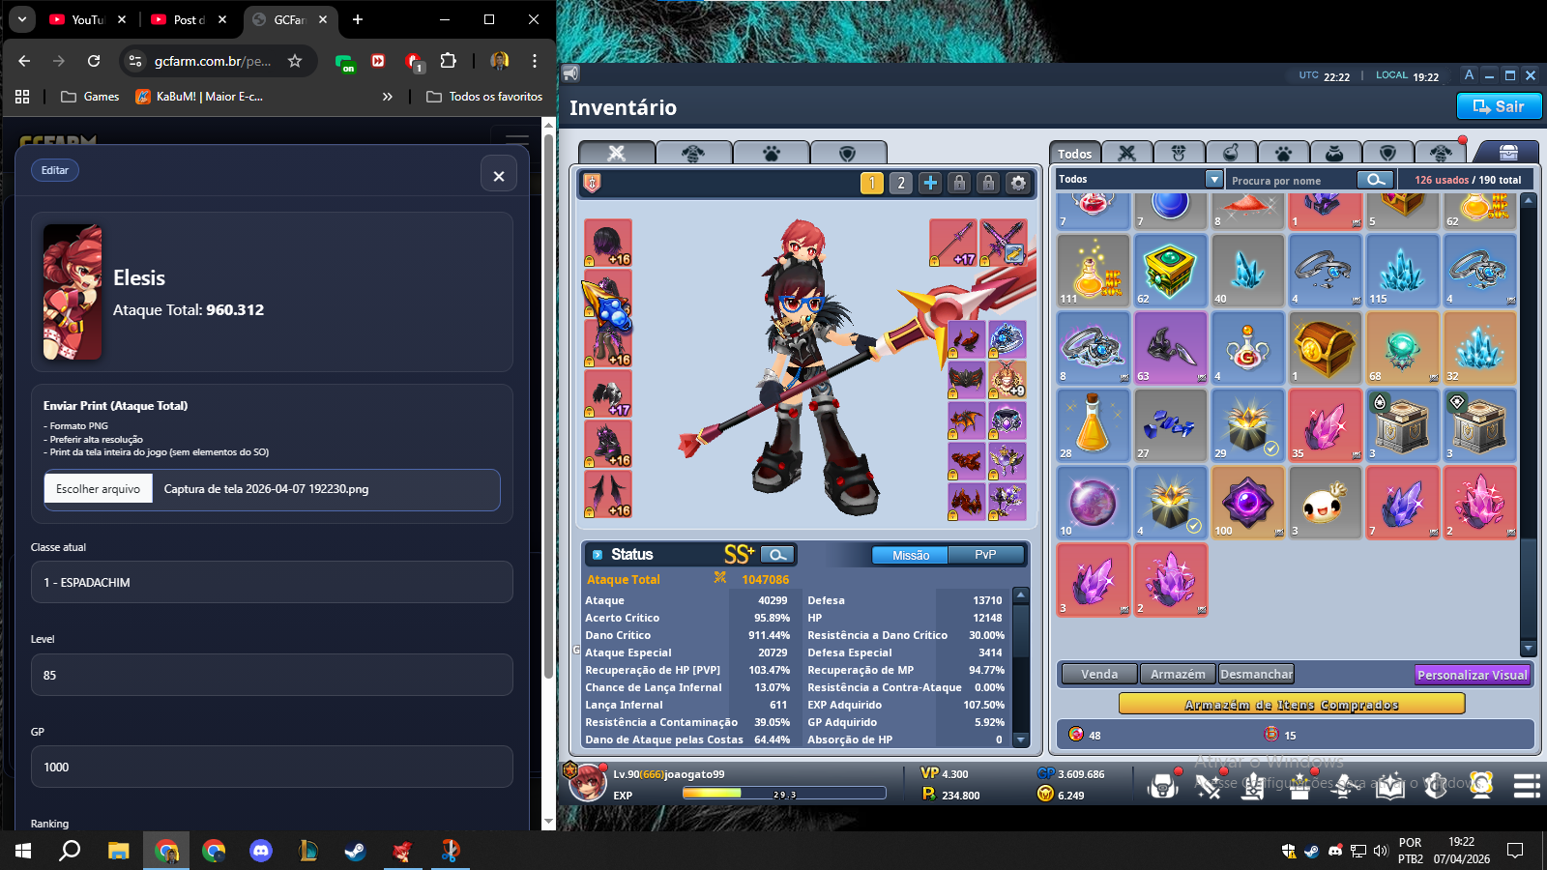This screenshot has height=870, width=1547.
Task: Click the Editar button in GCFarm modal
Action: [55, 170]
